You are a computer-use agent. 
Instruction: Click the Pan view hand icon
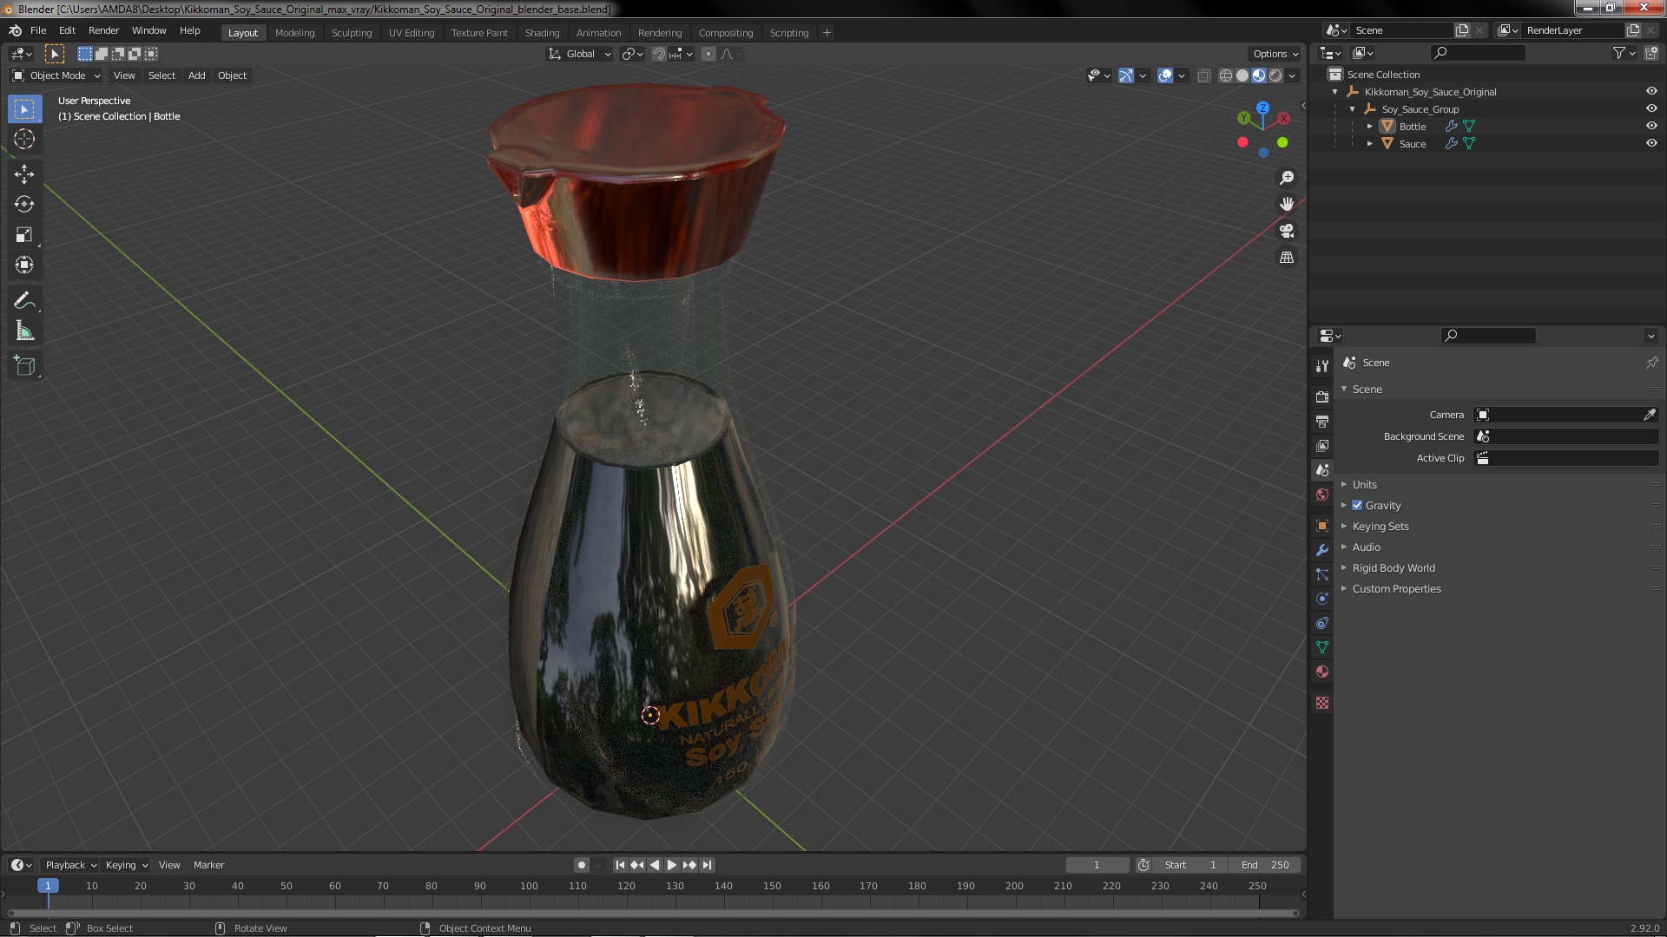click(1287, 204)
